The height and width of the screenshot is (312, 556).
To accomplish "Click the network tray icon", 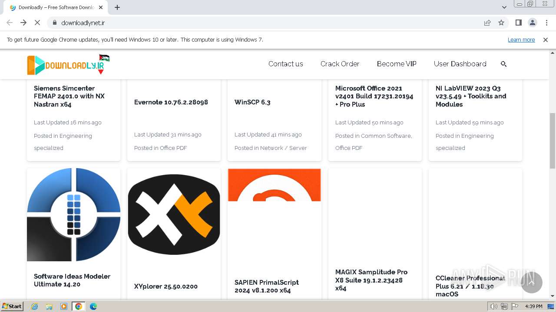I will coord(504,306).
